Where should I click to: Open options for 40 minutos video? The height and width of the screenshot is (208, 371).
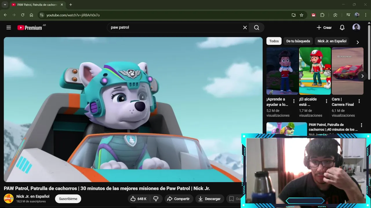pyautogui.click(x=361, y=125)
